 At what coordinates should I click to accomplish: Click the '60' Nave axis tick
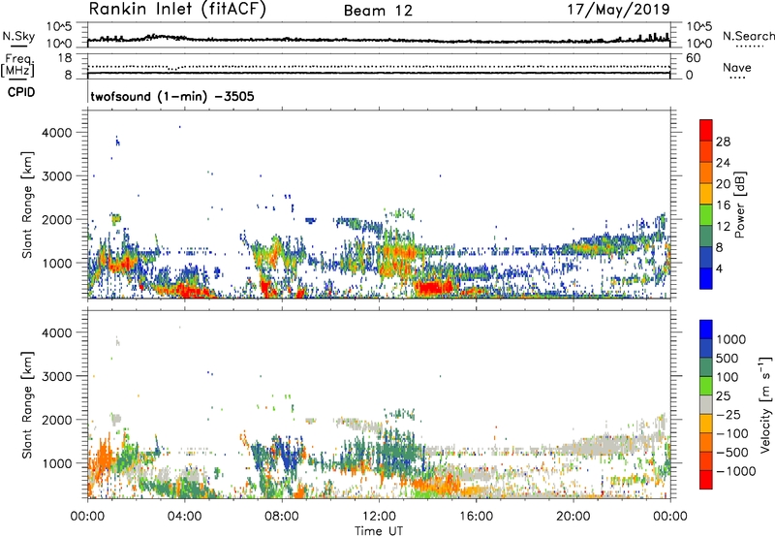pos(693,58)
